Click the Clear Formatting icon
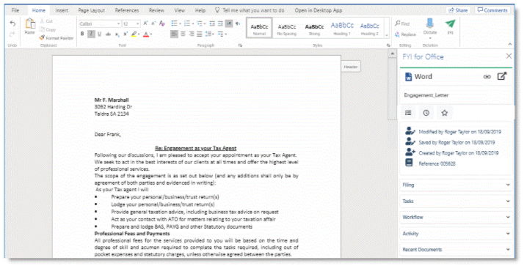Image resolution: width=527 pixels, height=266 pixels. tap(162, 23)
